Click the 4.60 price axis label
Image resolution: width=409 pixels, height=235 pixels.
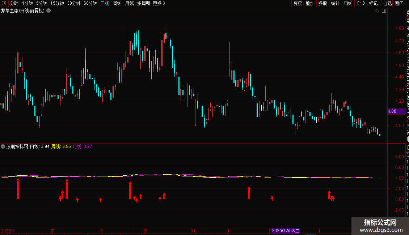(399, 53)
